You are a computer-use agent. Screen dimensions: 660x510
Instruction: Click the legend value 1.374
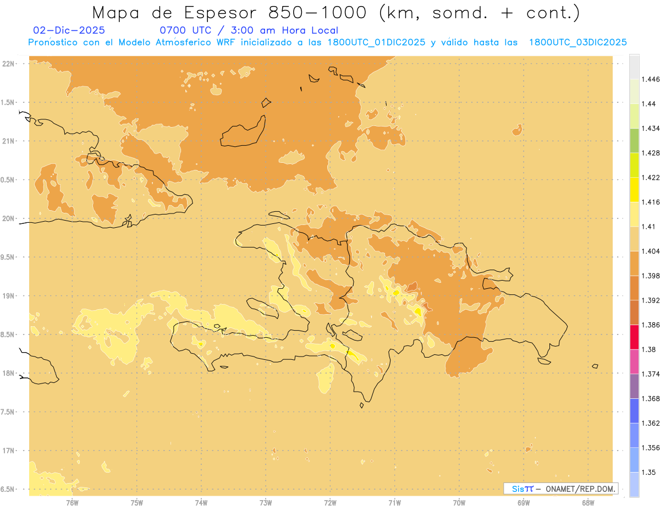tap(651, 374)
